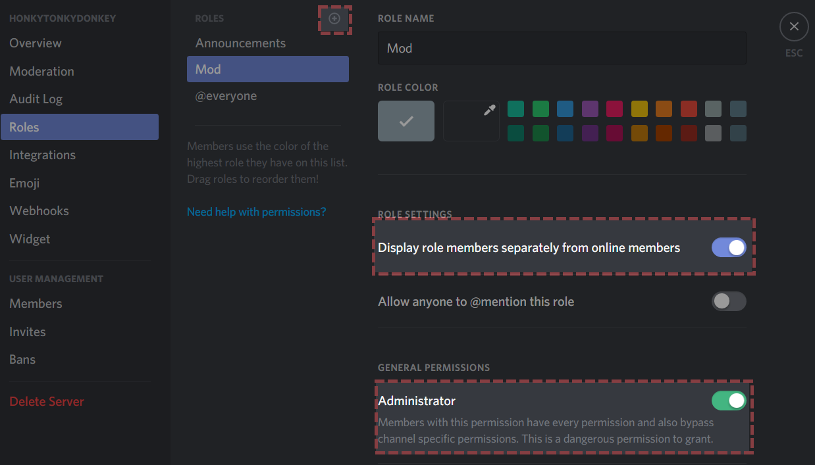The height and width of the screenshot is (465, 815).
Task: Pick the teal role color swatch
Action: [515, 109]
